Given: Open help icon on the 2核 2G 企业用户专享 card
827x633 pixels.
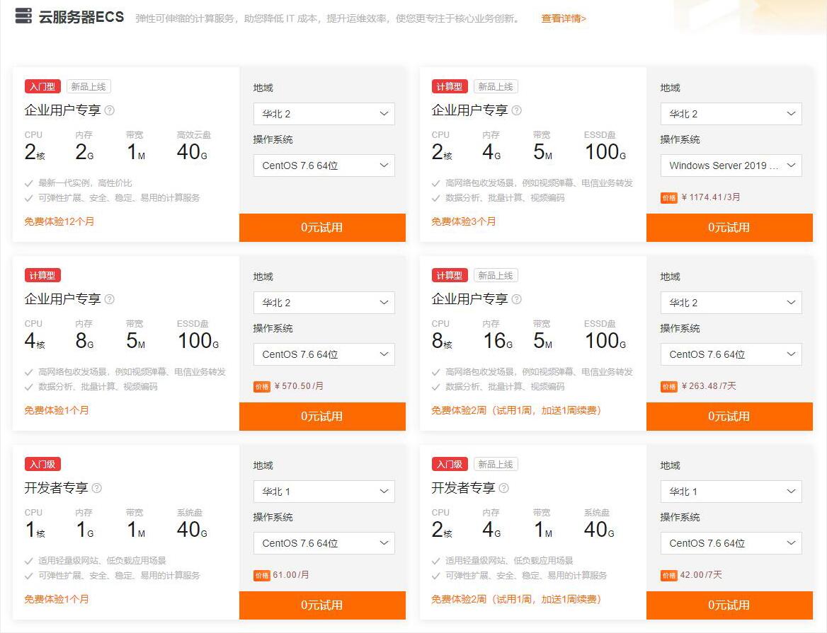Looking at the screenshot, I should pyautogui.click(x=109, y=110).
